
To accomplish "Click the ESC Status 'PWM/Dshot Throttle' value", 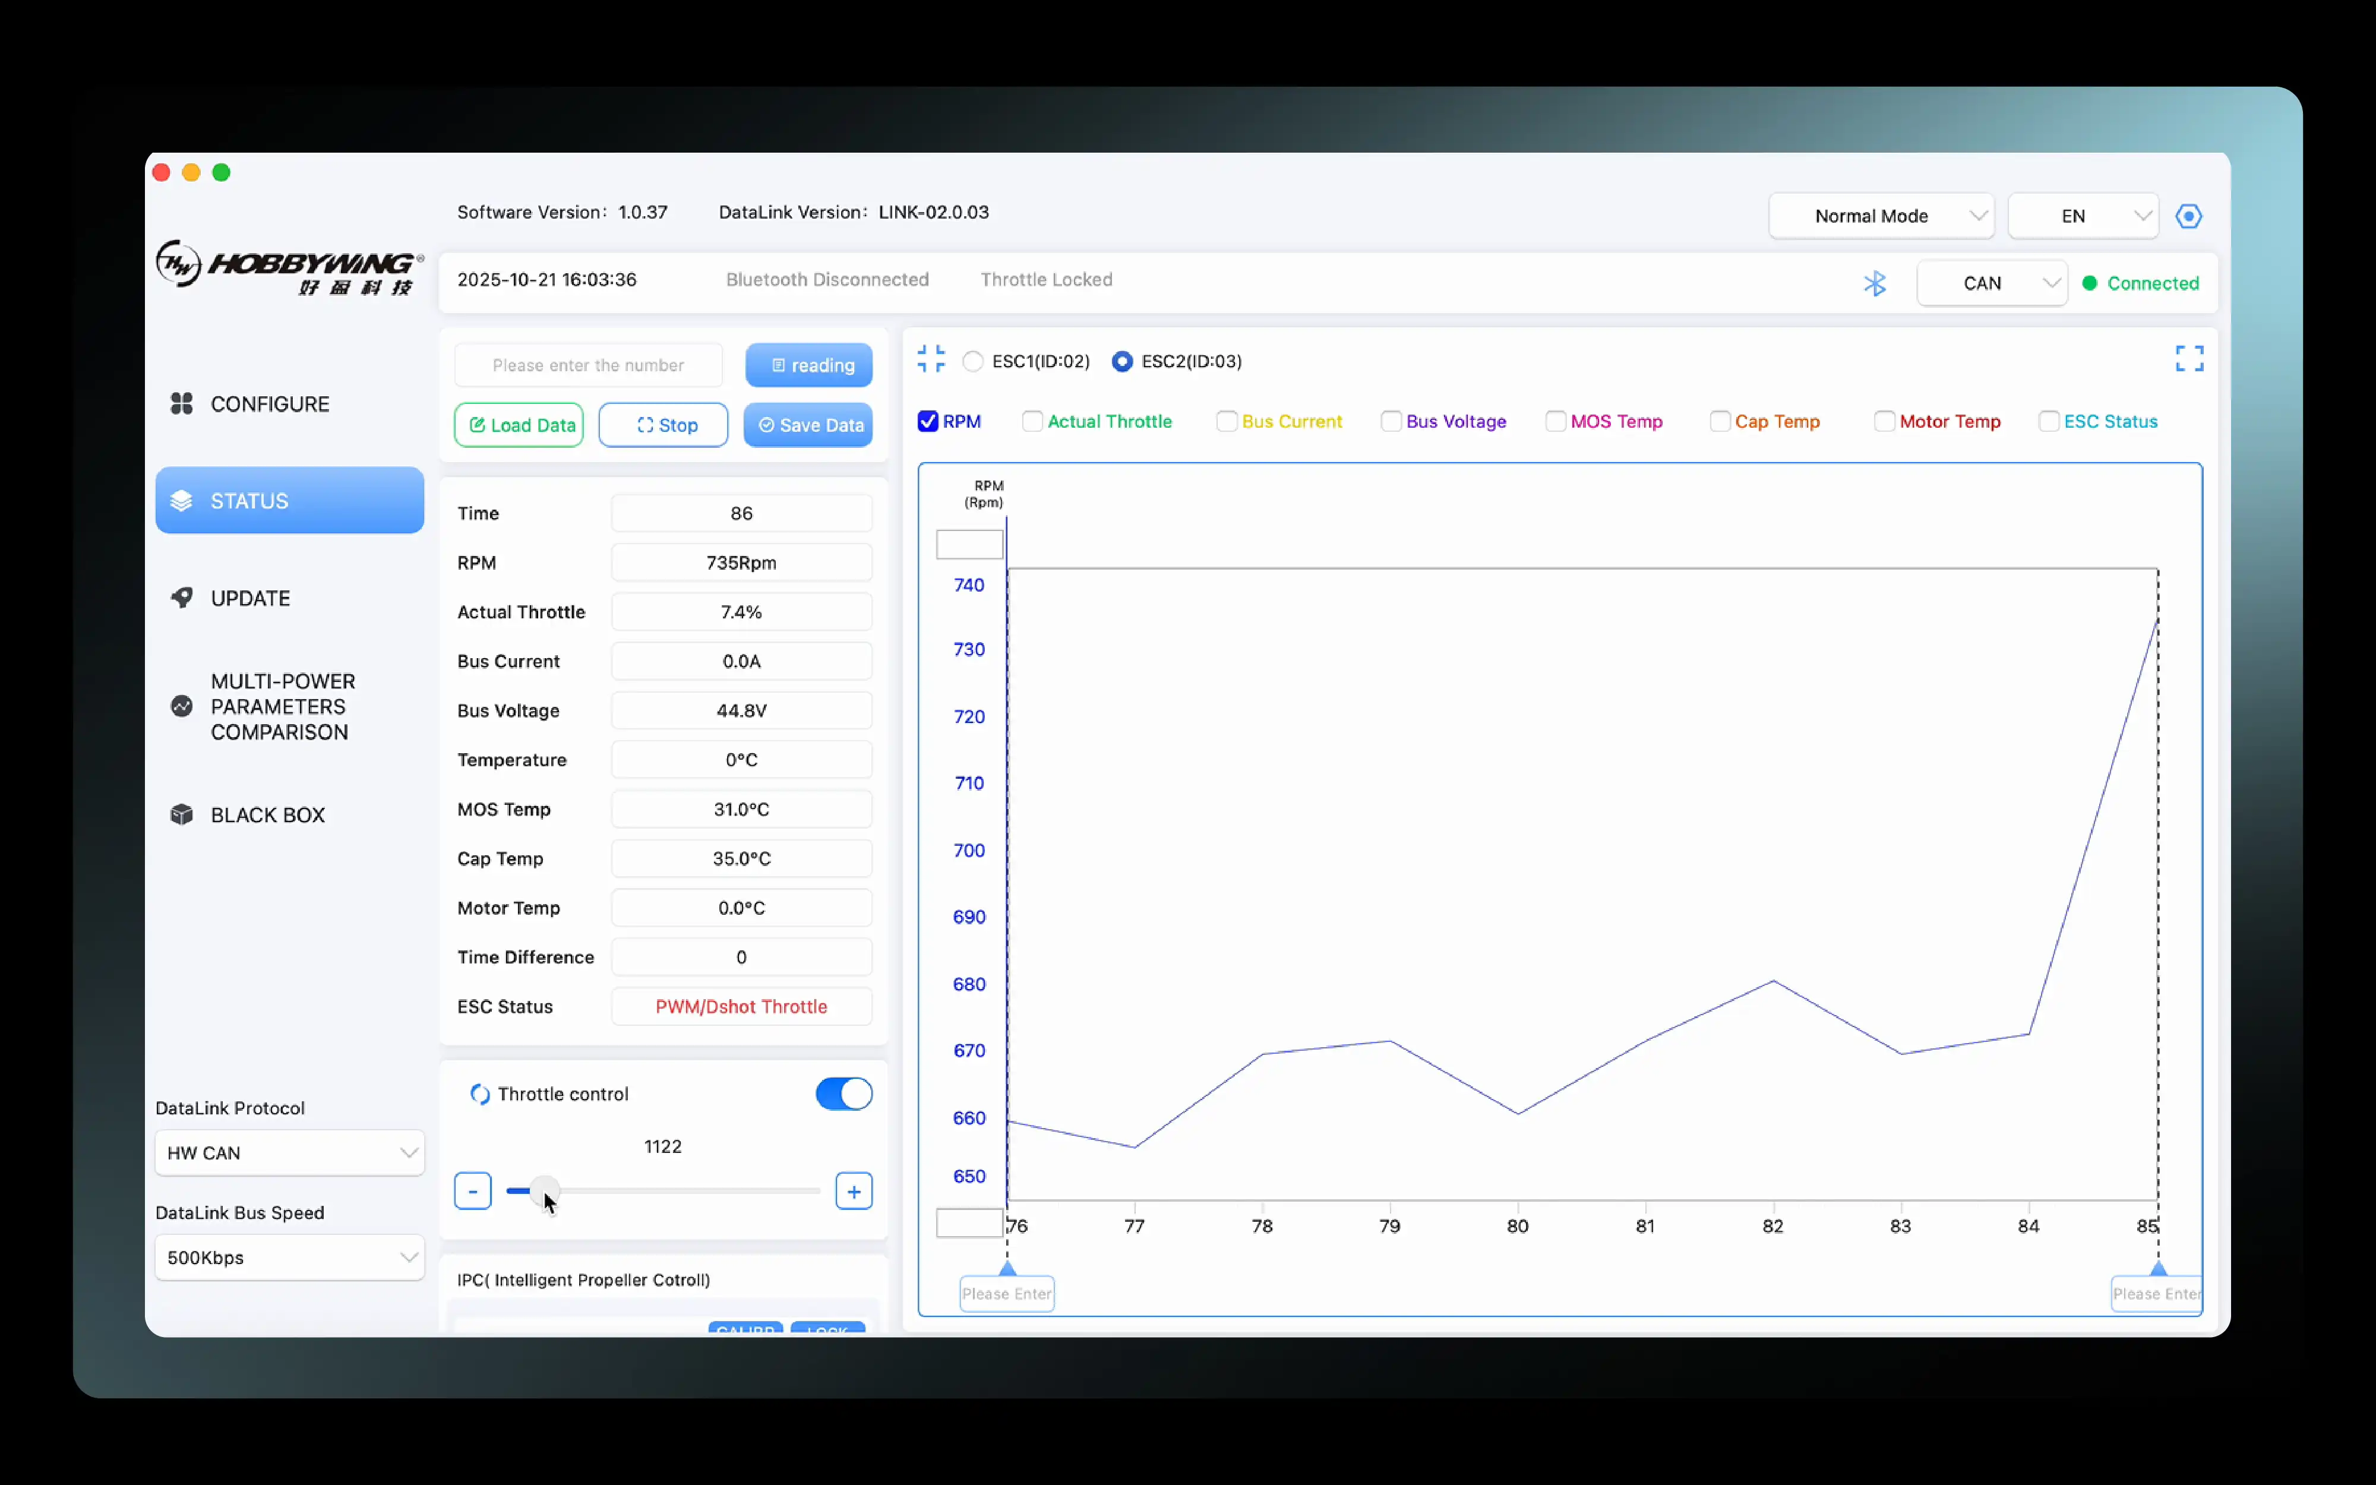I will tap(741, 1007).
